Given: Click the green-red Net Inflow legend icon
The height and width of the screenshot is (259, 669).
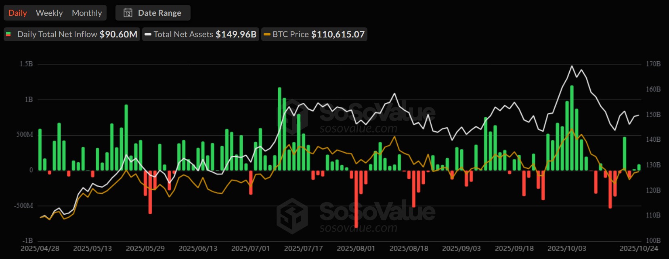Looking at the screenshot, I should [x=8, y=34].
